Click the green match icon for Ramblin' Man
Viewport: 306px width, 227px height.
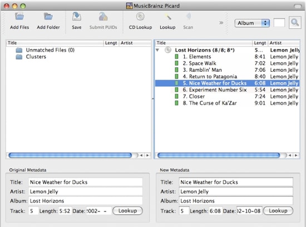tap(176, 70)
